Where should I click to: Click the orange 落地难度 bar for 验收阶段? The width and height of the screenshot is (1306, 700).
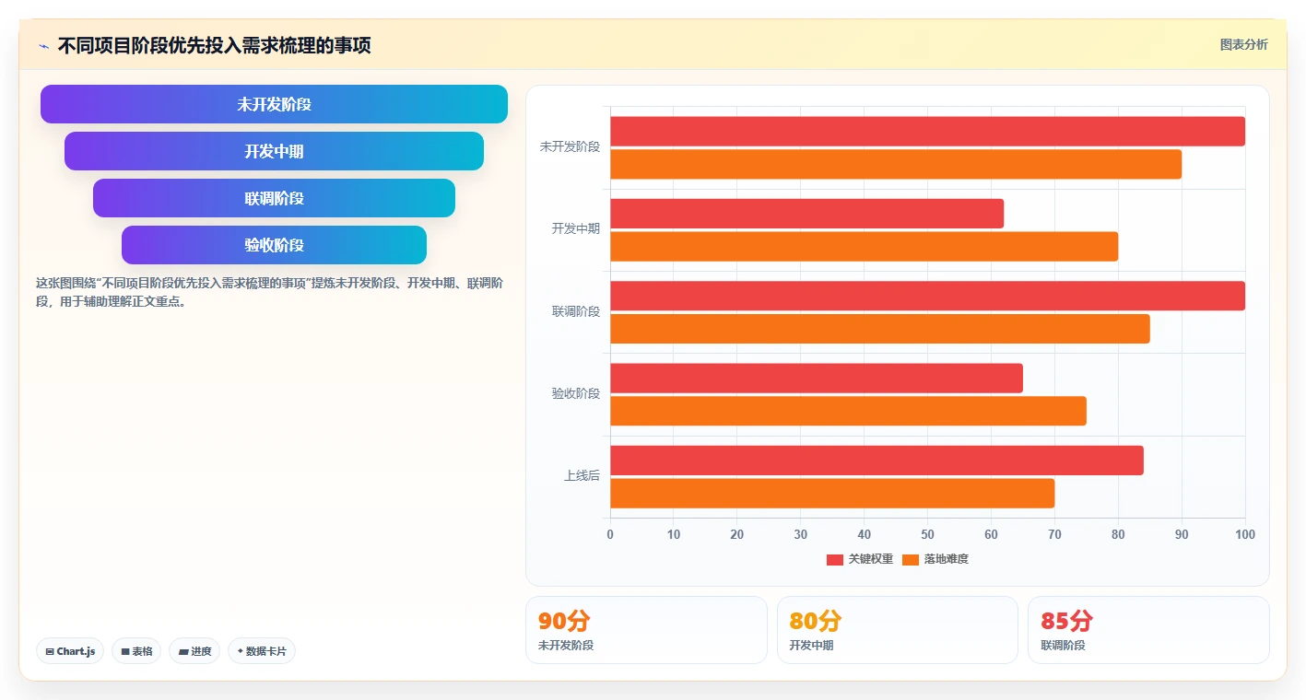click(x=848, y=411)
